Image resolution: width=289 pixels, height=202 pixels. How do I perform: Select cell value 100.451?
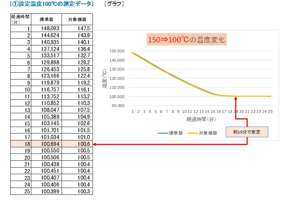click(50, 171)
